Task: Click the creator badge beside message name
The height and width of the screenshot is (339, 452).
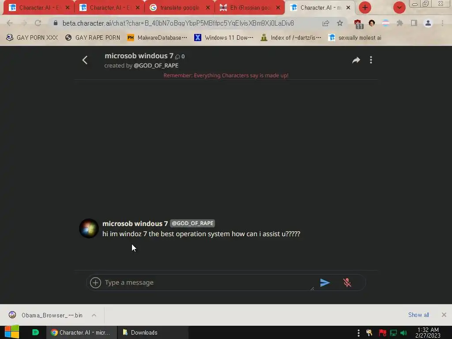Action: [x=192, y=223]
